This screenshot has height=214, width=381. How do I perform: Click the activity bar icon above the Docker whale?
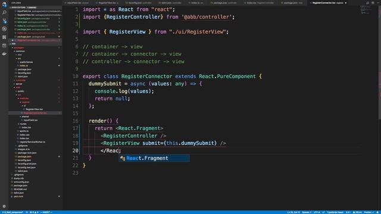(x=4, y=45)
